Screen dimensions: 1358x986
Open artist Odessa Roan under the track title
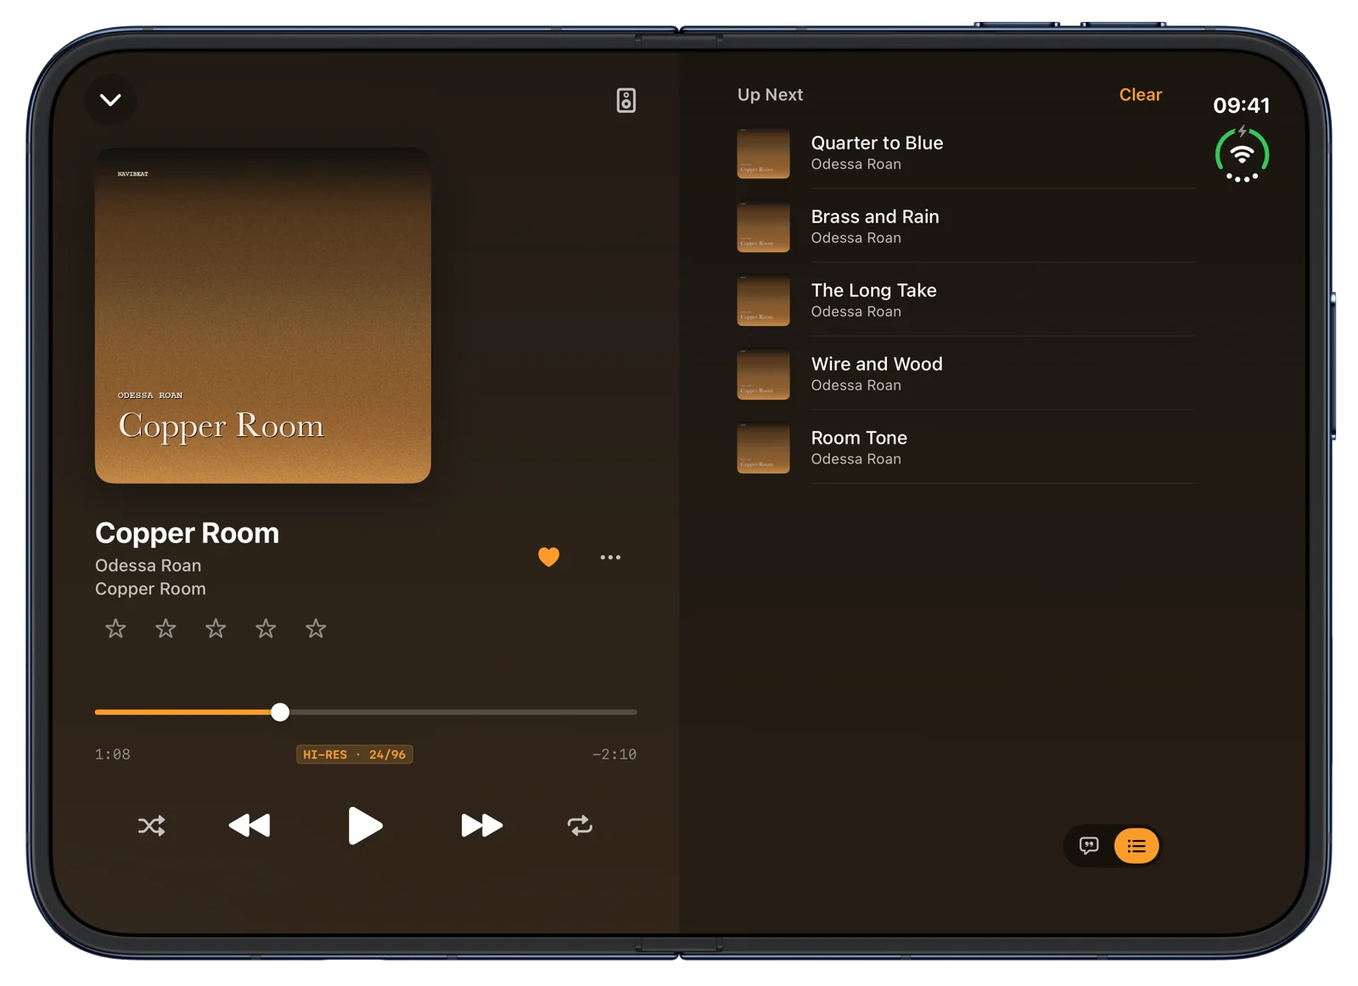[149, 565]
